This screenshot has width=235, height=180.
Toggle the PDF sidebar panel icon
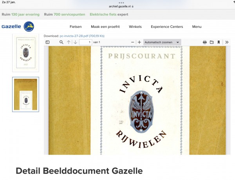[x=47, y=42]
